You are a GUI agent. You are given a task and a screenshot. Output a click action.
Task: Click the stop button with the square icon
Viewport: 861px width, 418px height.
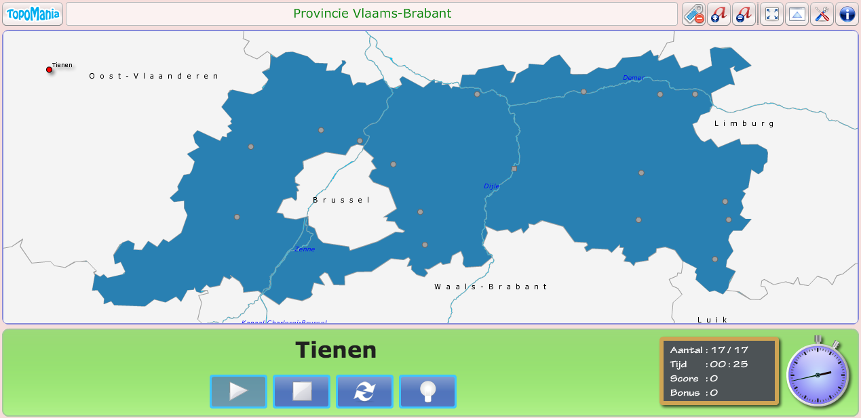pos(301,392)
